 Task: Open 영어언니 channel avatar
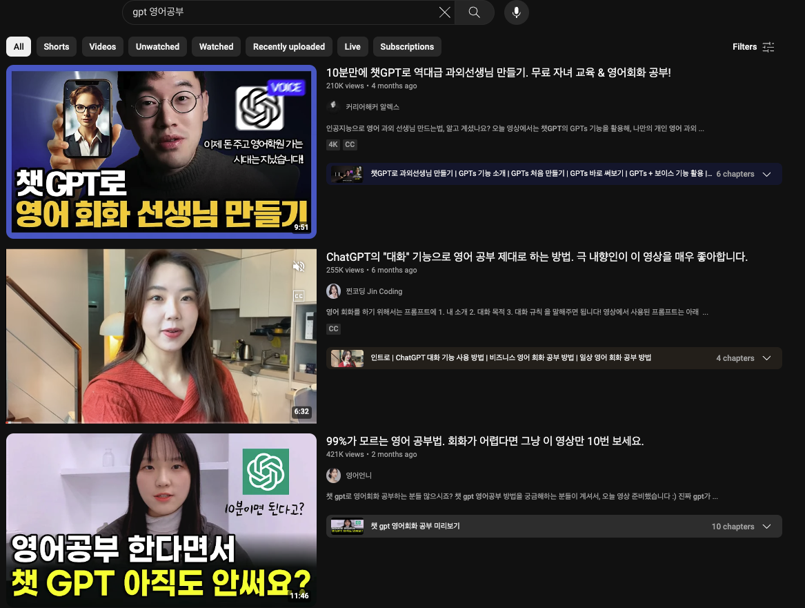333,475
